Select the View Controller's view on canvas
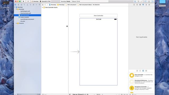The height and width of the screenshot is (95, 169). 98,52
